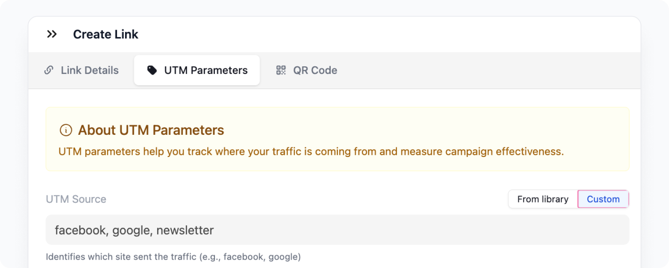669x268 pixels.
Task: Collapse the panel with the double-chevron icon
Action: 52,34
